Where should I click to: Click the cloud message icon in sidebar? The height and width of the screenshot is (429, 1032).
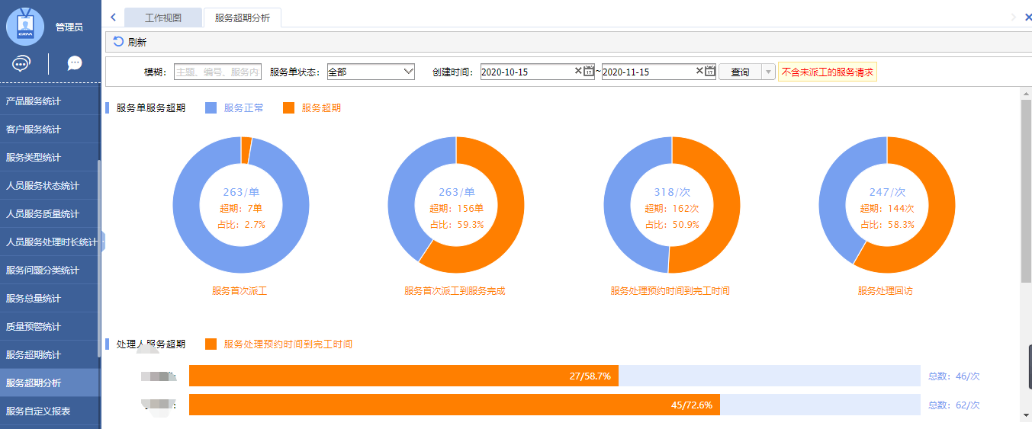click(x=22, y=63)
